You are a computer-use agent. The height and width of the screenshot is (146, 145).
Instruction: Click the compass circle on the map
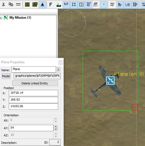pos(72,23)
